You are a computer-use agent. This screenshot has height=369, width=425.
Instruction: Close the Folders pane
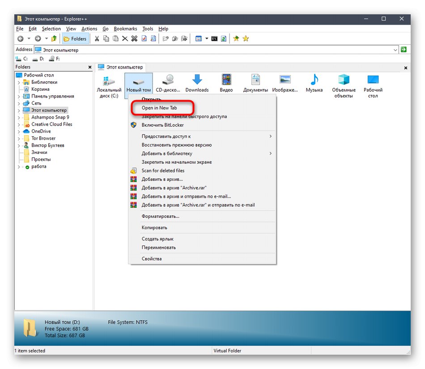tap(90, 67)
